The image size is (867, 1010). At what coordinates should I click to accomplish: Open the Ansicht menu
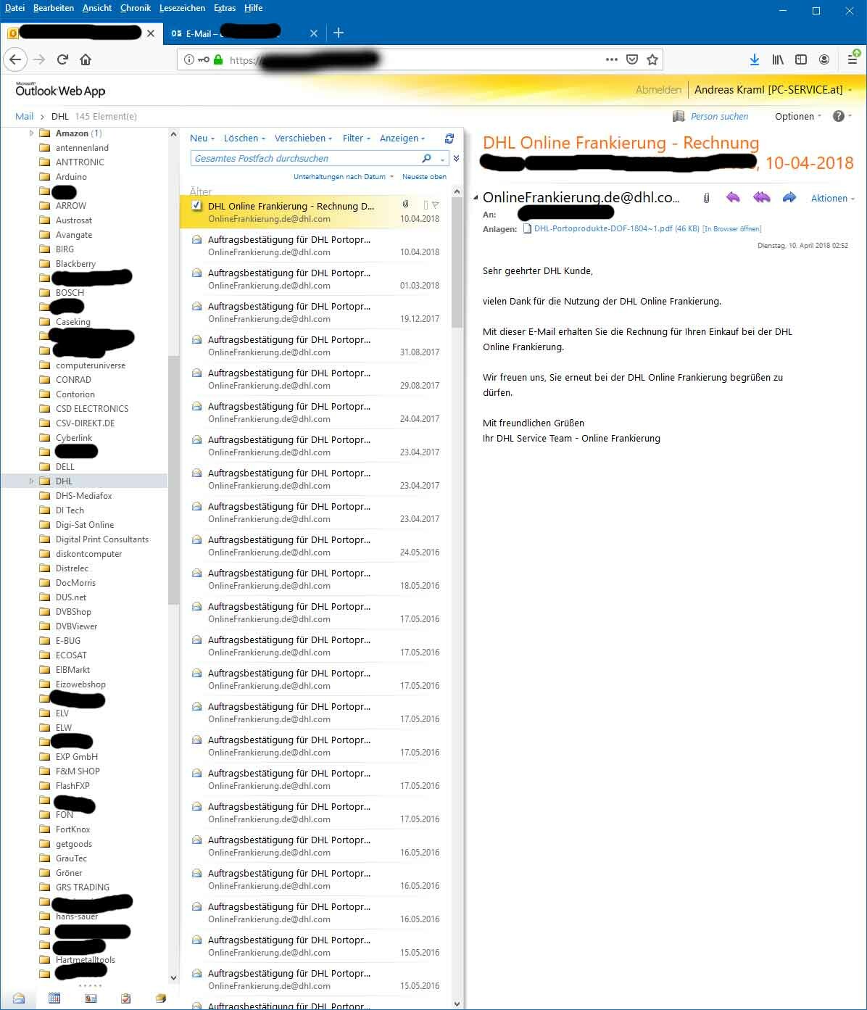[97, 8]
